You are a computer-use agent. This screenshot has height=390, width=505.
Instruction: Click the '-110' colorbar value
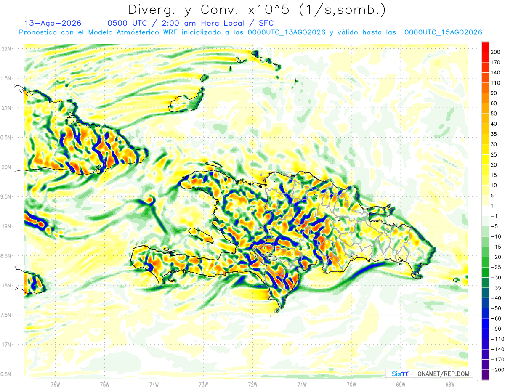tap(498, 339)
